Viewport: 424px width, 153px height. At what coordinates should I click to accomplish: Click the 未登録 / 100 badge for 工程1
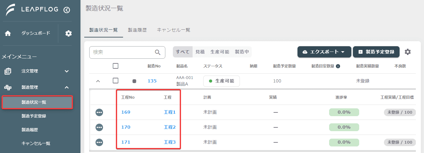(400, 112)
